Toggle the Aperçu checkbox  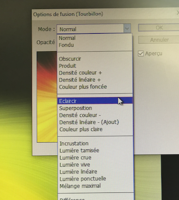141,54
